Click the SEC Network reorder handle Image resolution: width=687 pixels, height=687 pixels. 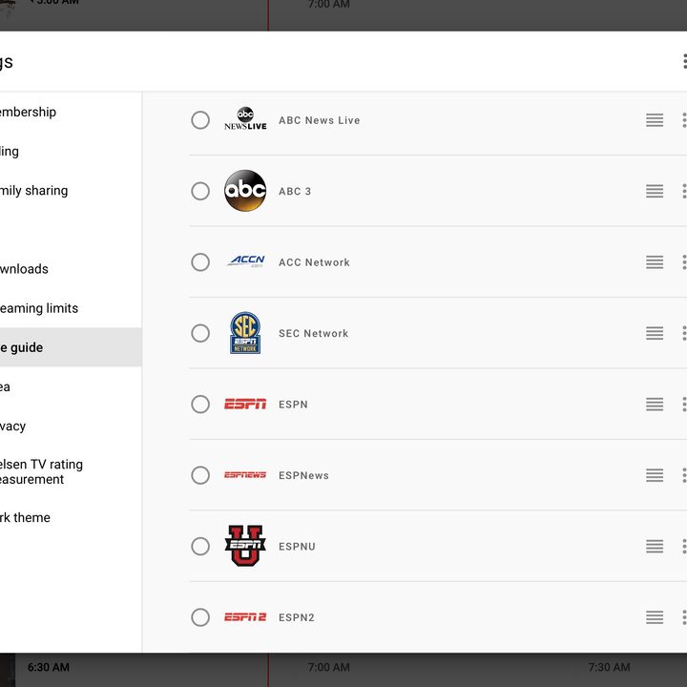click(655, 333)
